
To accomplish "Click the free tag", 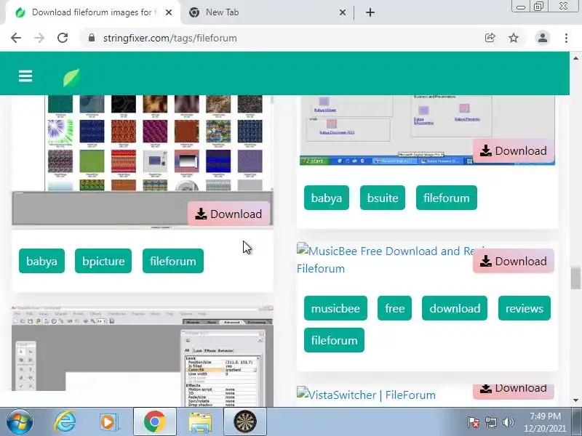I will pos(394,308).
